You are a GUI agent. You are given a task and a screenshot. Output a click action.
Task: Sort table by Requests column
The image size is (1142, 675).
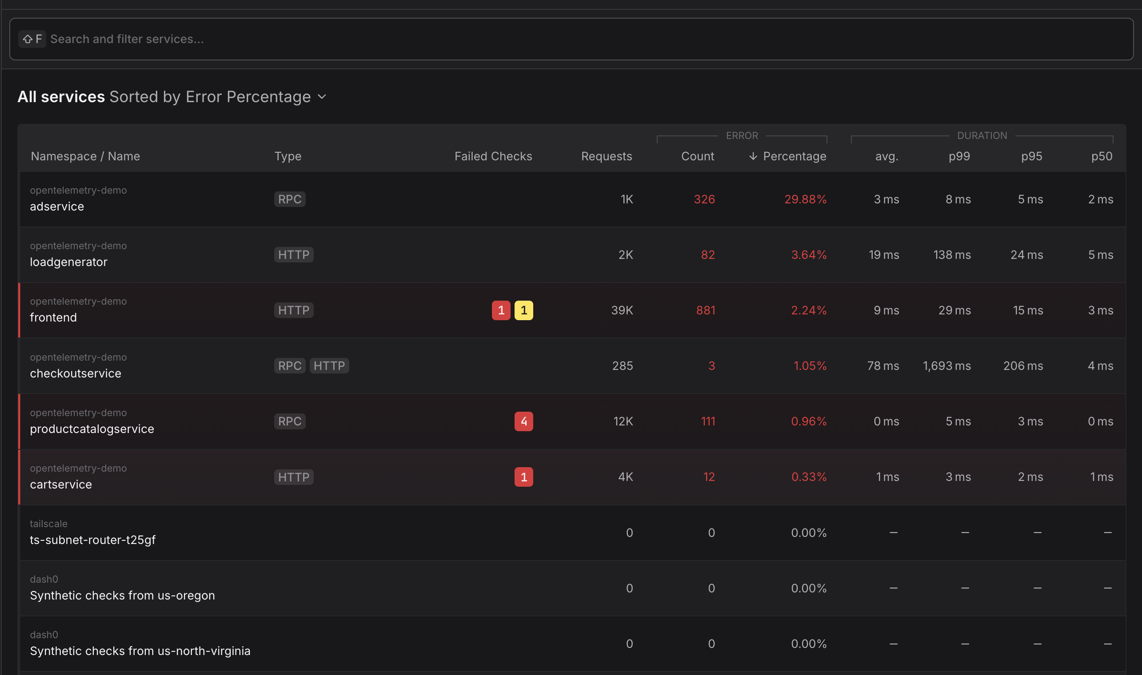[606, 156]
